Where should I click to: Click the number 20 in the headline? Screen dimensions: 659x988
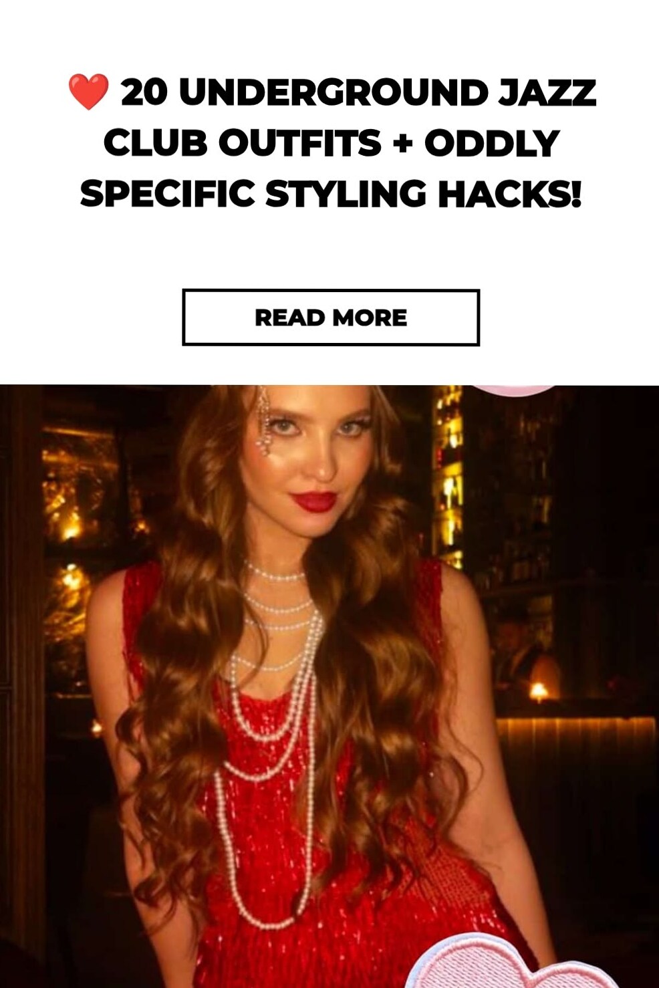coord(144,92)
